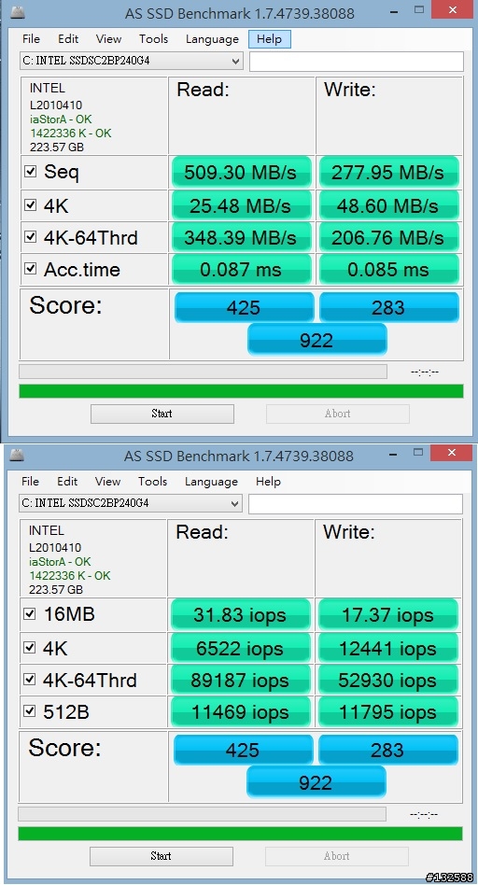The height and width of the screenshot is (885, 478).
Task: Toggle 4K checkbox in upper window
Action: click(31, 205)
